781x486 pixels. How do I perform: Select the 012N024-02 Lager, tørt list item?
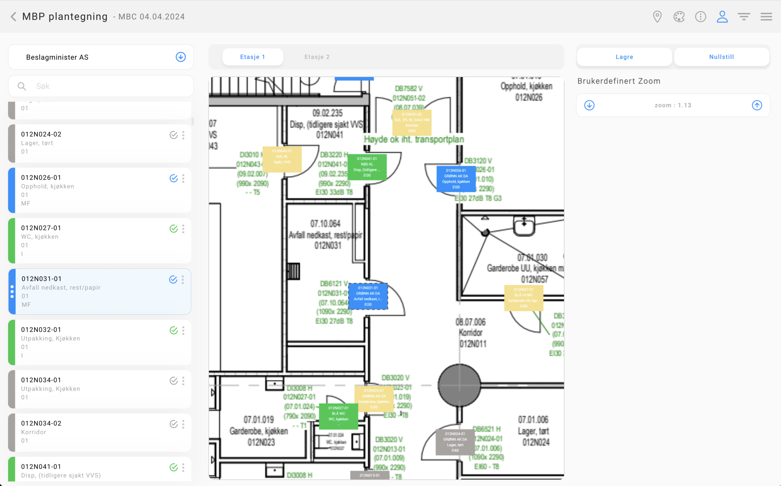click(100, 143)
